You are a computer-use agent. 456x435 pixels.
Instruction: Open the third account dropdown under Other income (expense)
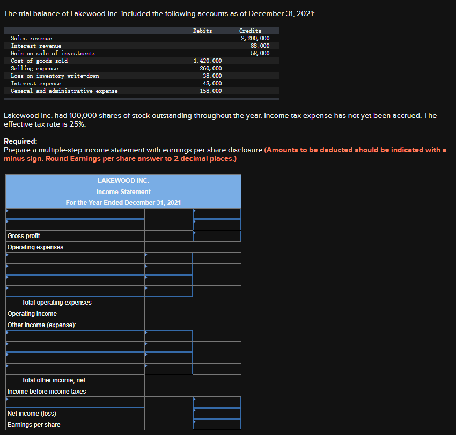[x=75, y=358]
